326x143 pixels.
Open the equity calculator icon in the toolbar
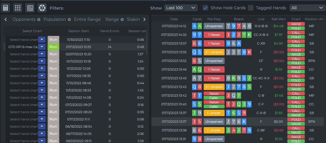(30, 8)
